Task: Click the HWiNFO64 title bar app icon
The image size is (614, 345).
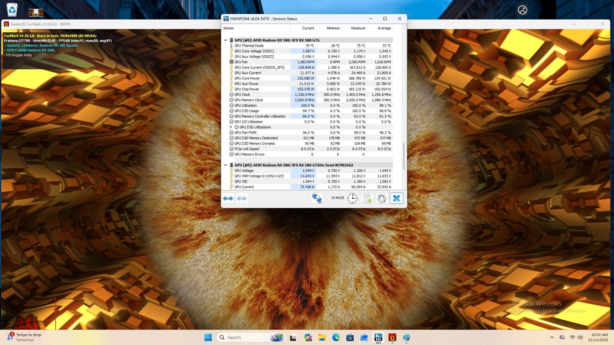Action: point(226,19)
